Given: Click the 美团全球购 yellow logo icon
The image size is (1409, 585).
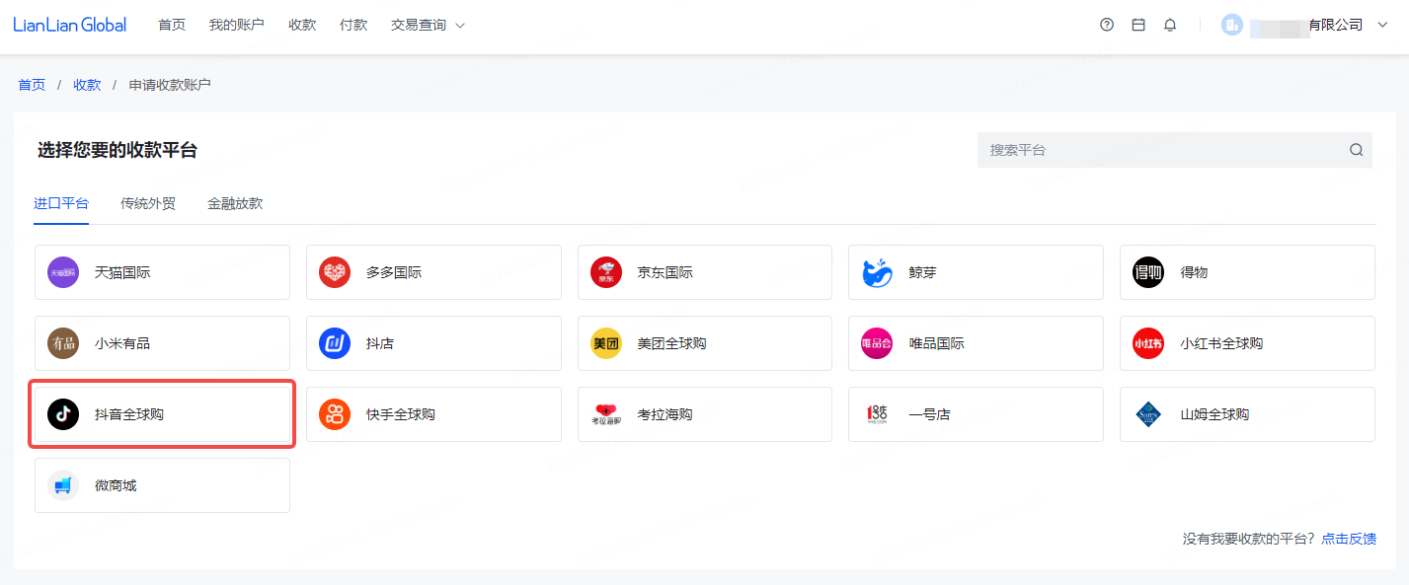Looking at the screenshot, I should pyautogui.click(x=606, y=343).
